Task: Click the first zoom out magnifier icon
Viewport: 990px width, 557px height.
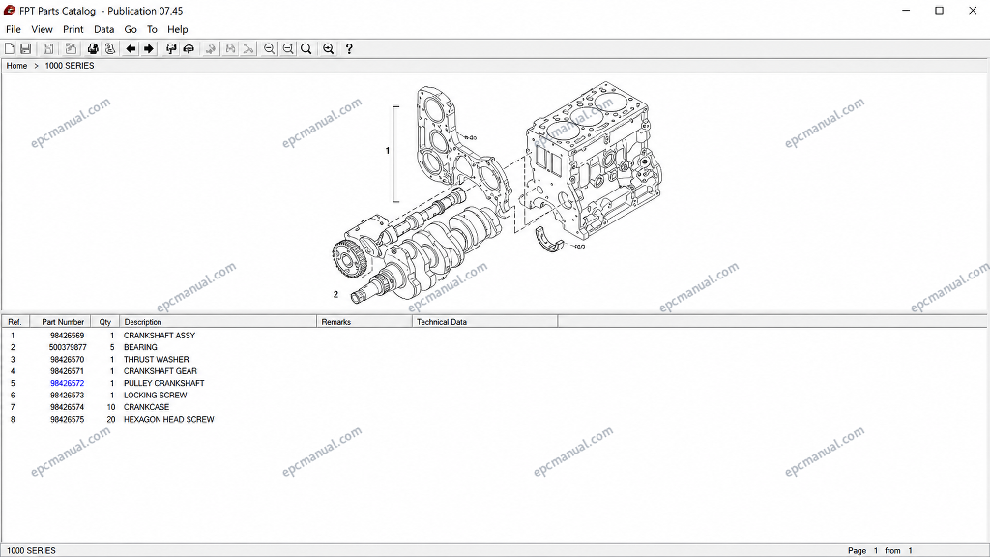Action: (270, 48)
